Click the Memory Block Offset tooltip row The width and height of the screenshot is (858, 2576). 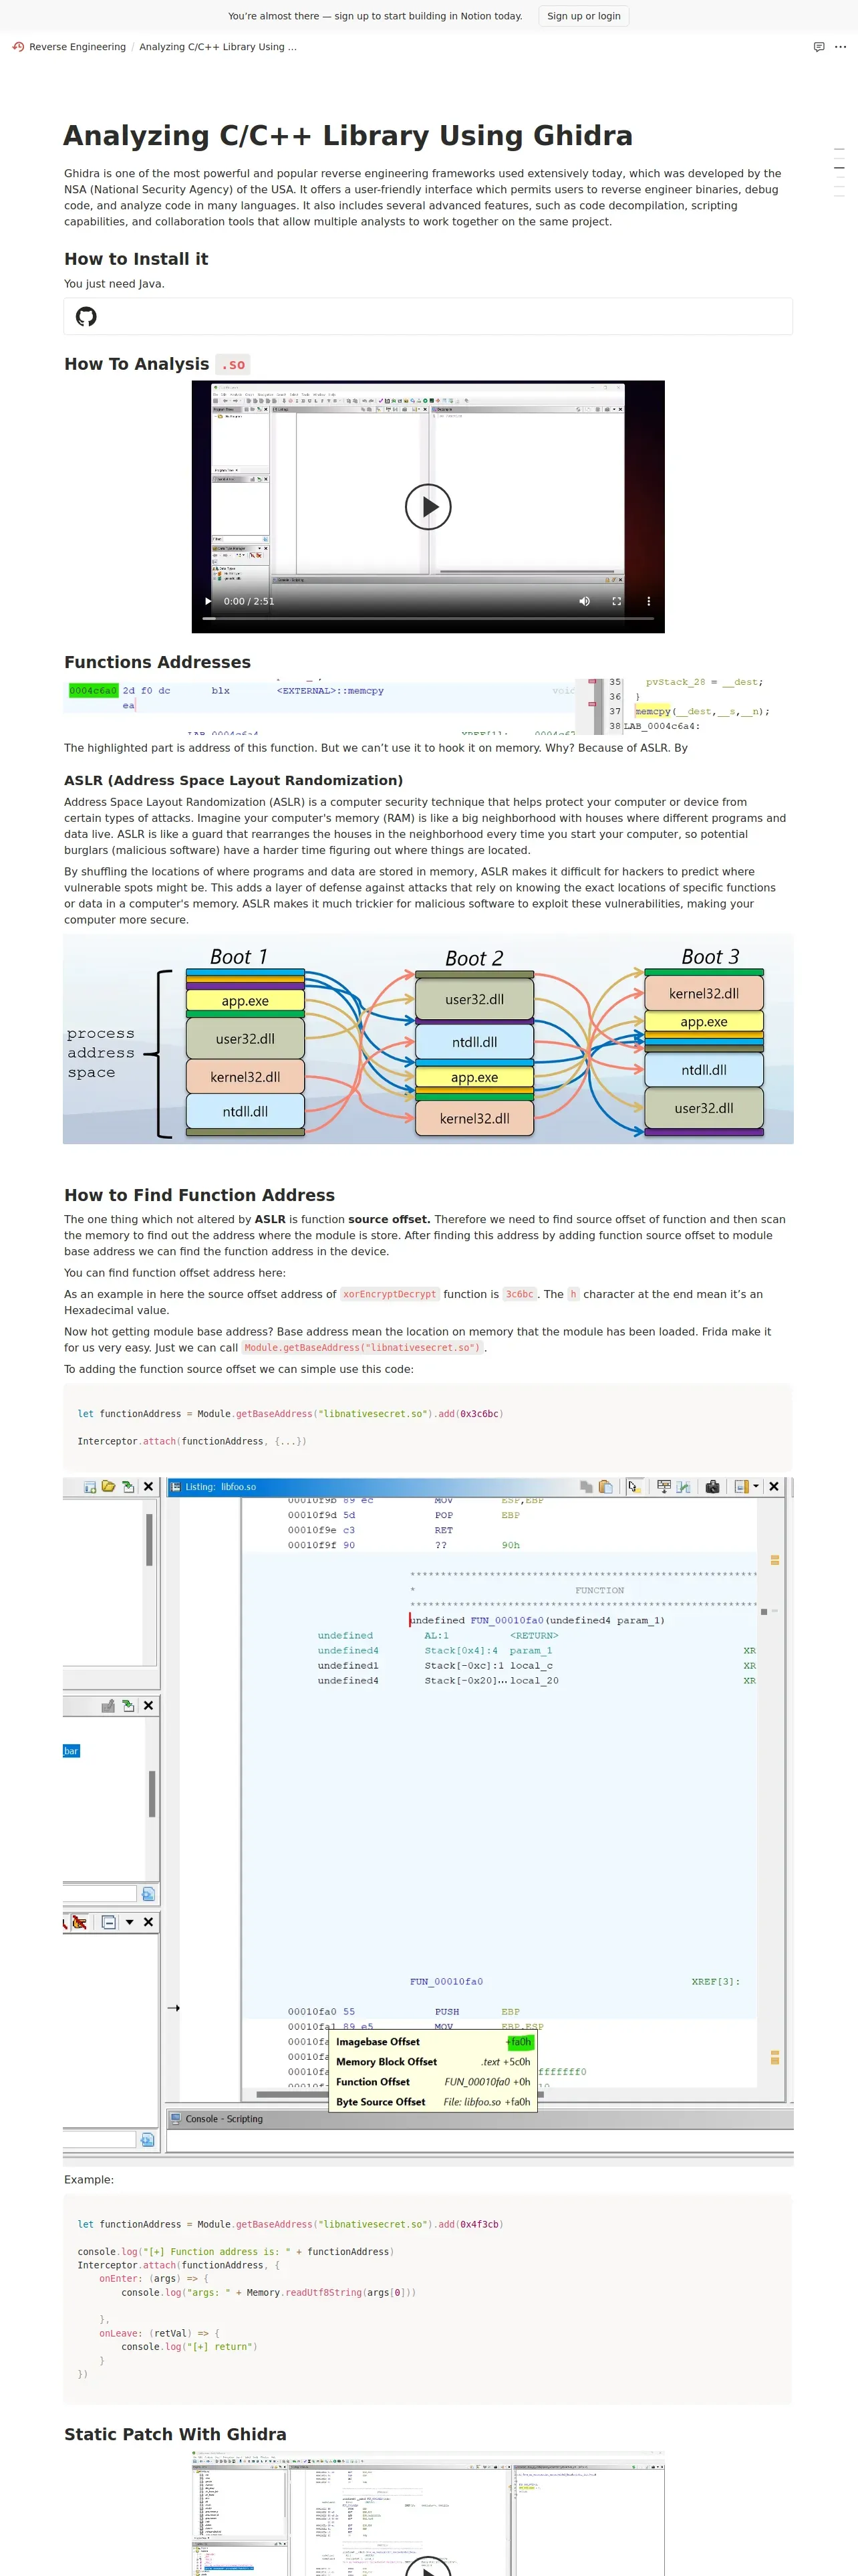(x=434, y=2062)
